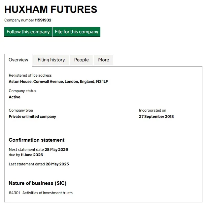Click the Confirmation statement heading

click(37, 140)
